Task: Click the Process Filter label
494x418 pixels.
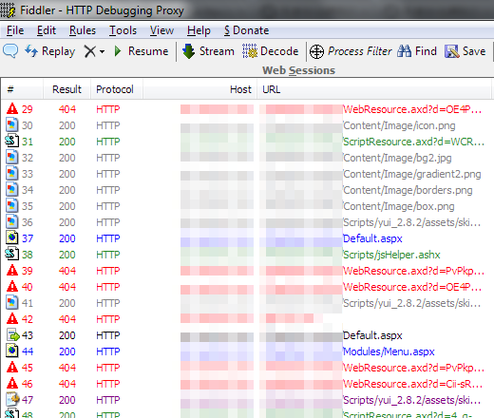Action: tap(360, 51)
